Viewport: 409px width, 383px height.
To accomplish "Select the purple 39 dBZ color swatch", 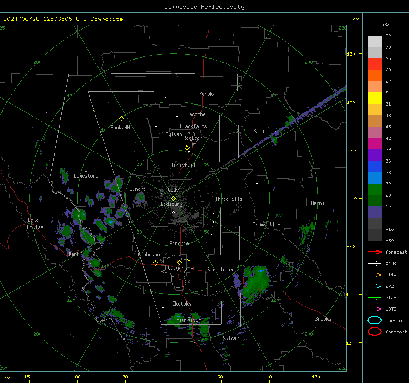I will point(374,155).
